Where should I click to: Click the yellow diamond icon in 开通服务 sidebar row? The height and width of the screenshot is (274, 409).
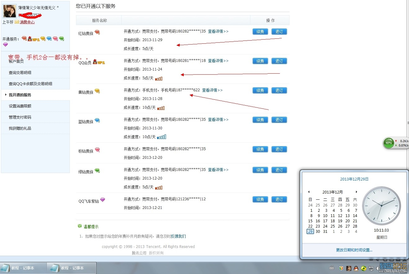pos(43,39)
